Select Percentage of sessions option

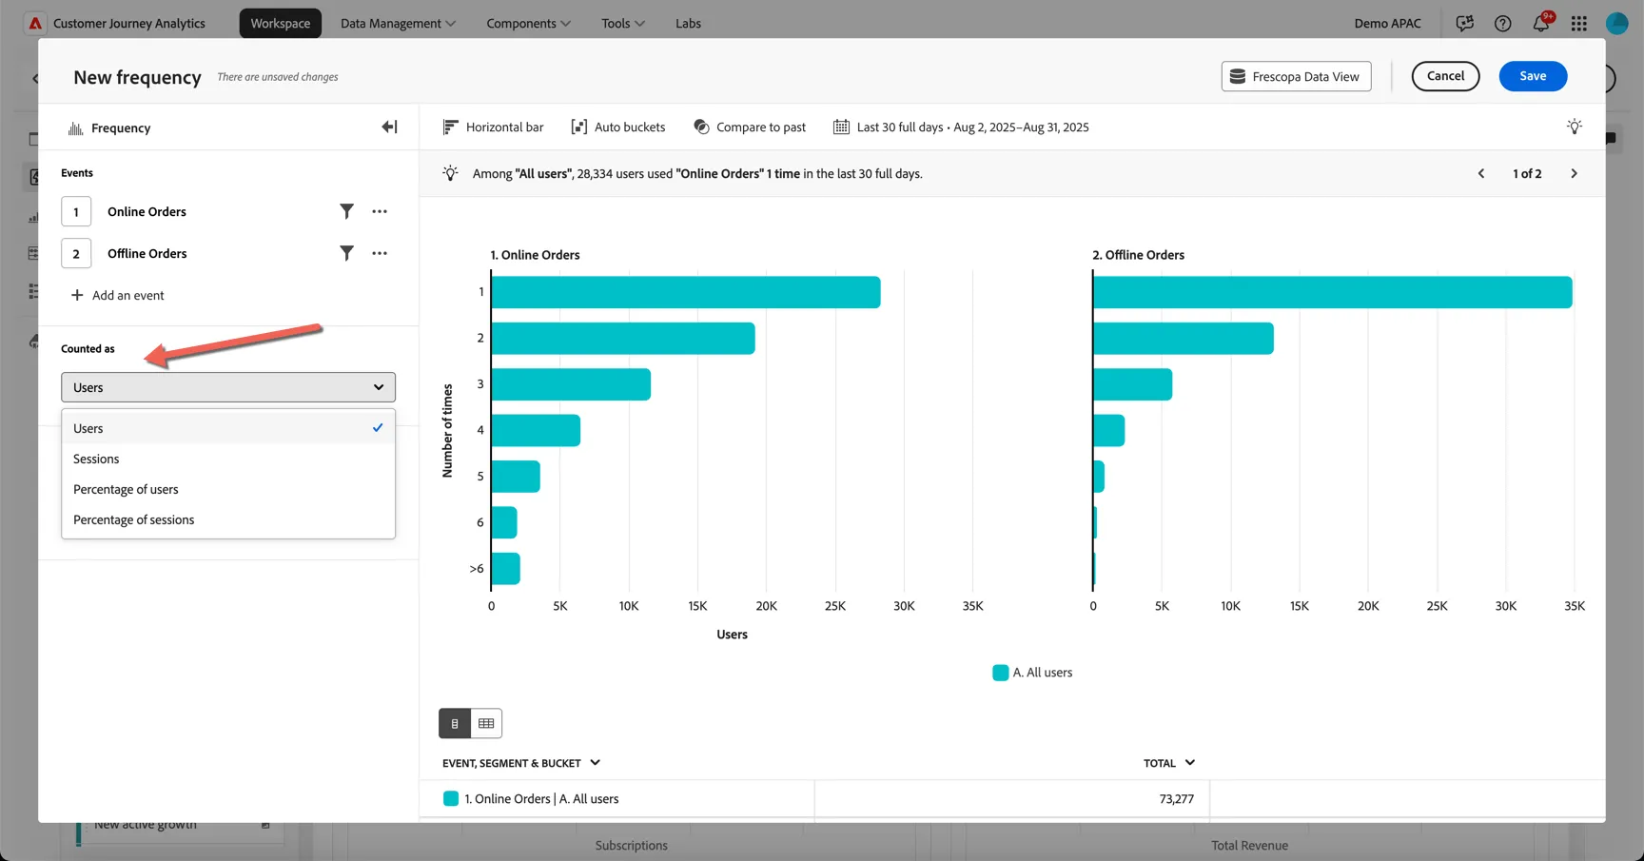228,519
